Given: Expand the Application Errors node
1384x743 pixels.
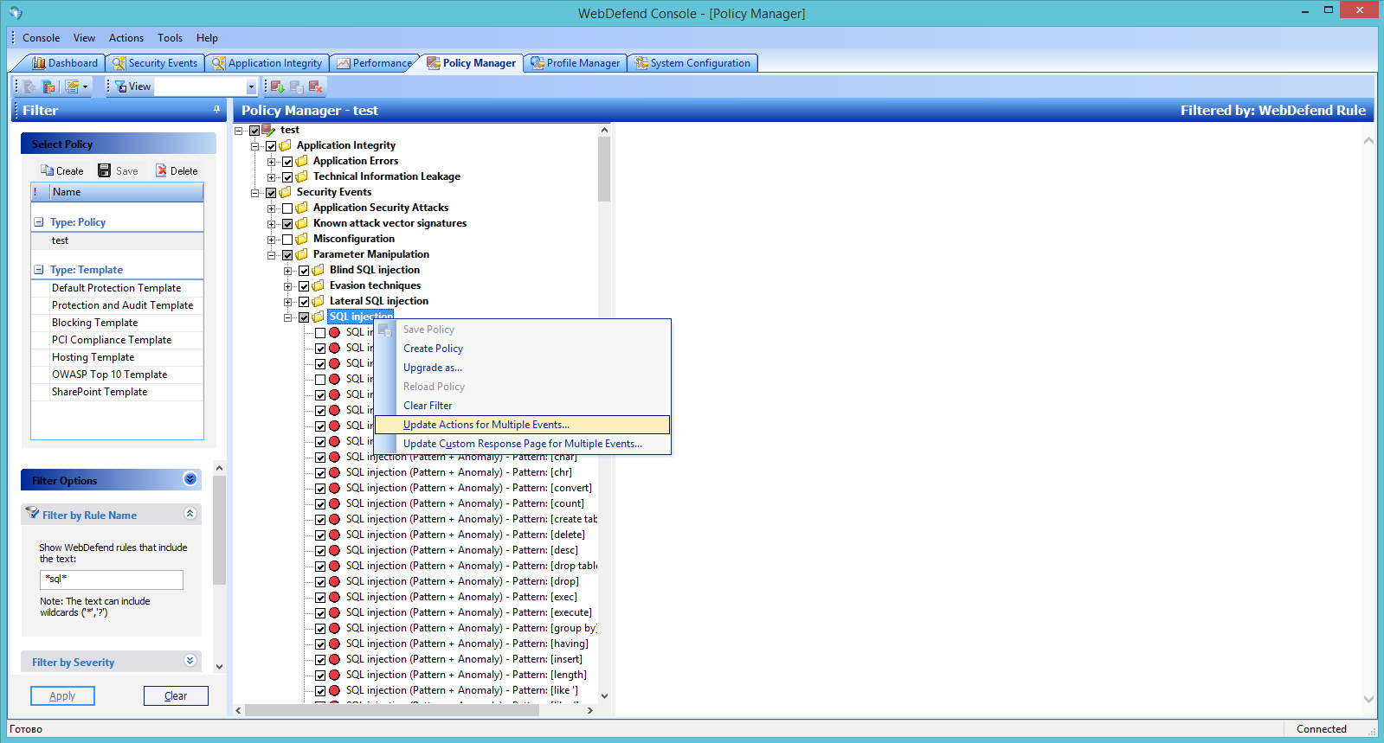Looking at the screenshot, I should pyautogui.click(x=271, y=162).
